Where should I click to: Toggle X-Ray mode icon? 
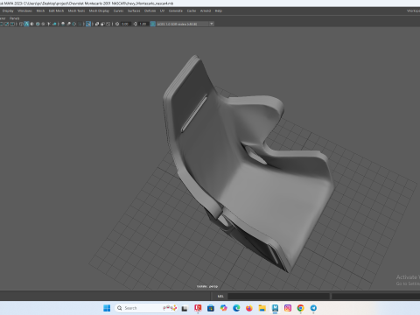[x=97, y=24]
